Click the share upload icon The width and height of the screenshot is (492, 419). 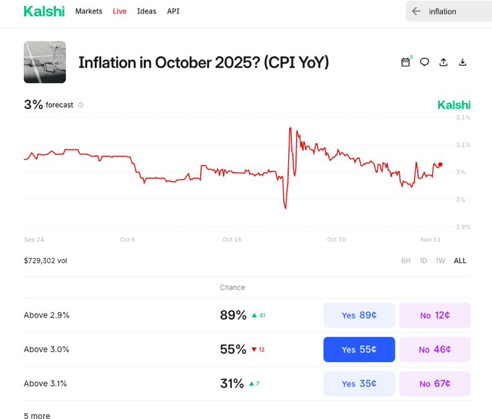click(x=443, y=63)
